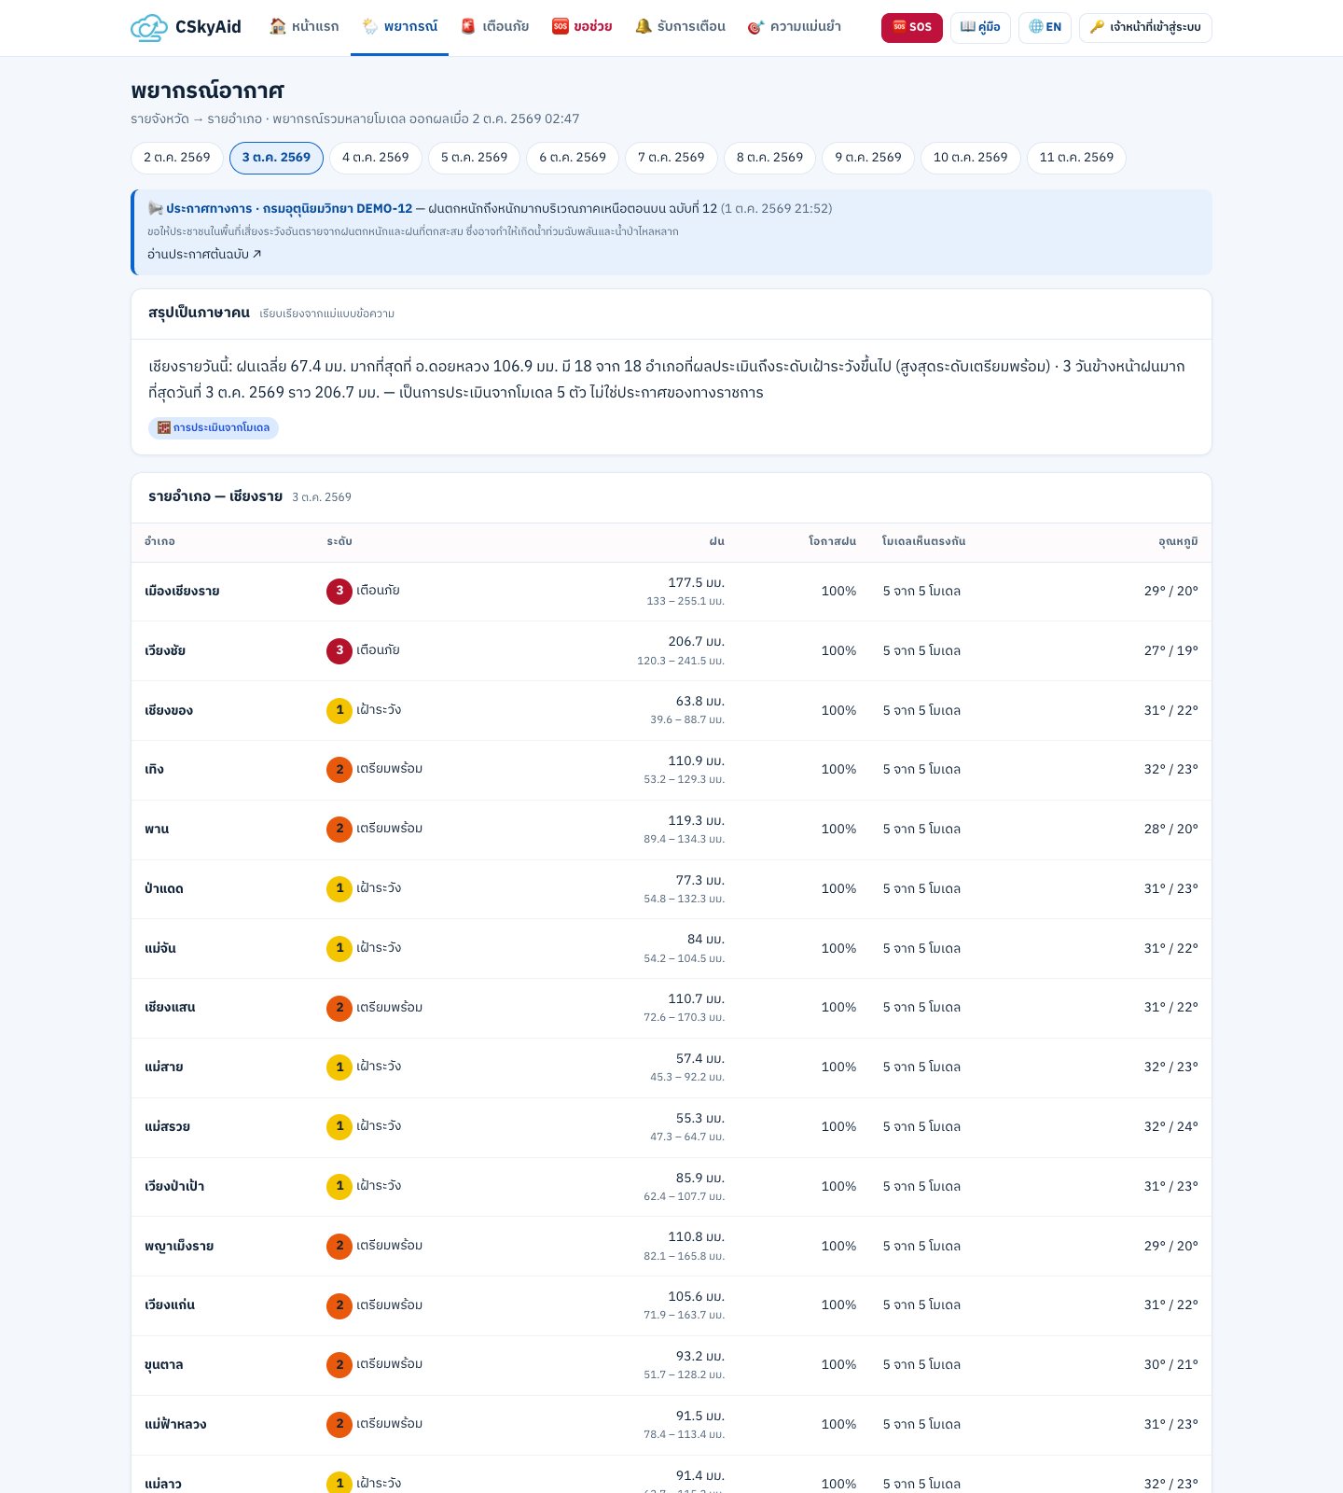The height and width of the screenshot is (1493, 1343).
Task: Select the 11 ต.ค. 2569 date
Action: (x=1076, y=158)
